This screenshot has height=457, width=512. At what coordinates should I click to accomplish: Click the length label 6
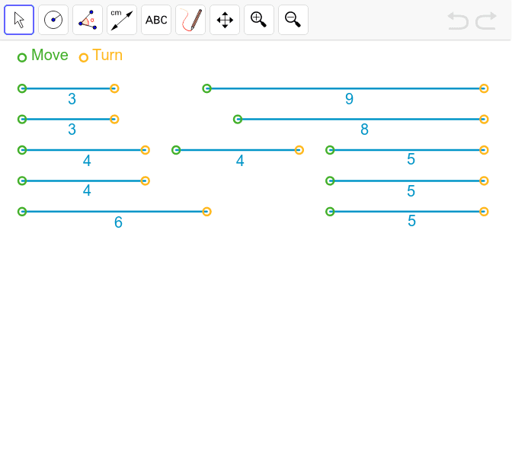[x=118, y=222]
